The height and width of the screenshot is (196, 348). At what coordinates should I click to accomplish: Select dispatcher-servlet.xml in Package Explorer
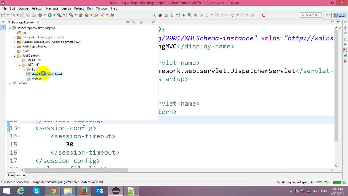(47, 74)
